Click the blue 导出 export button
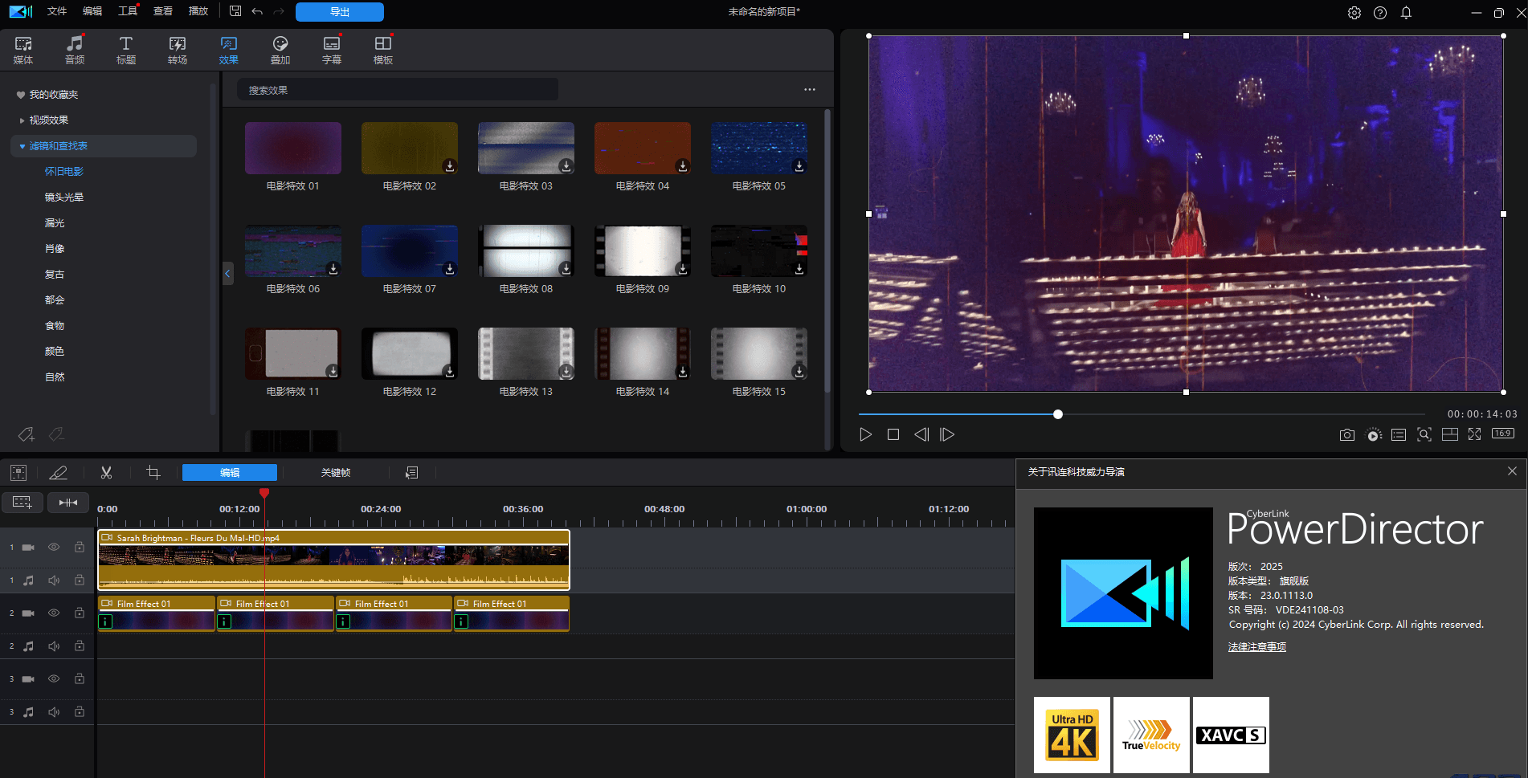Screen dimensions: 1528x778 tap(339, 12)
